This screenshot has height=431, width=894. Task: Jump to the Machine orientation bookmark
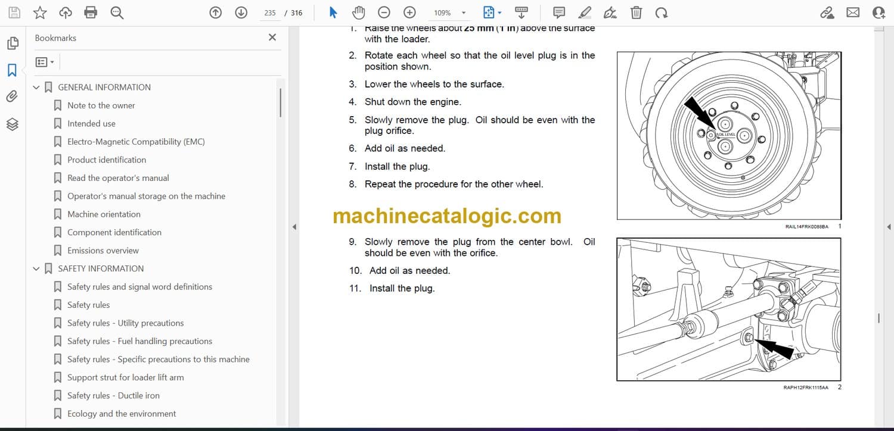pyautogui.click(x=104, y=214)
